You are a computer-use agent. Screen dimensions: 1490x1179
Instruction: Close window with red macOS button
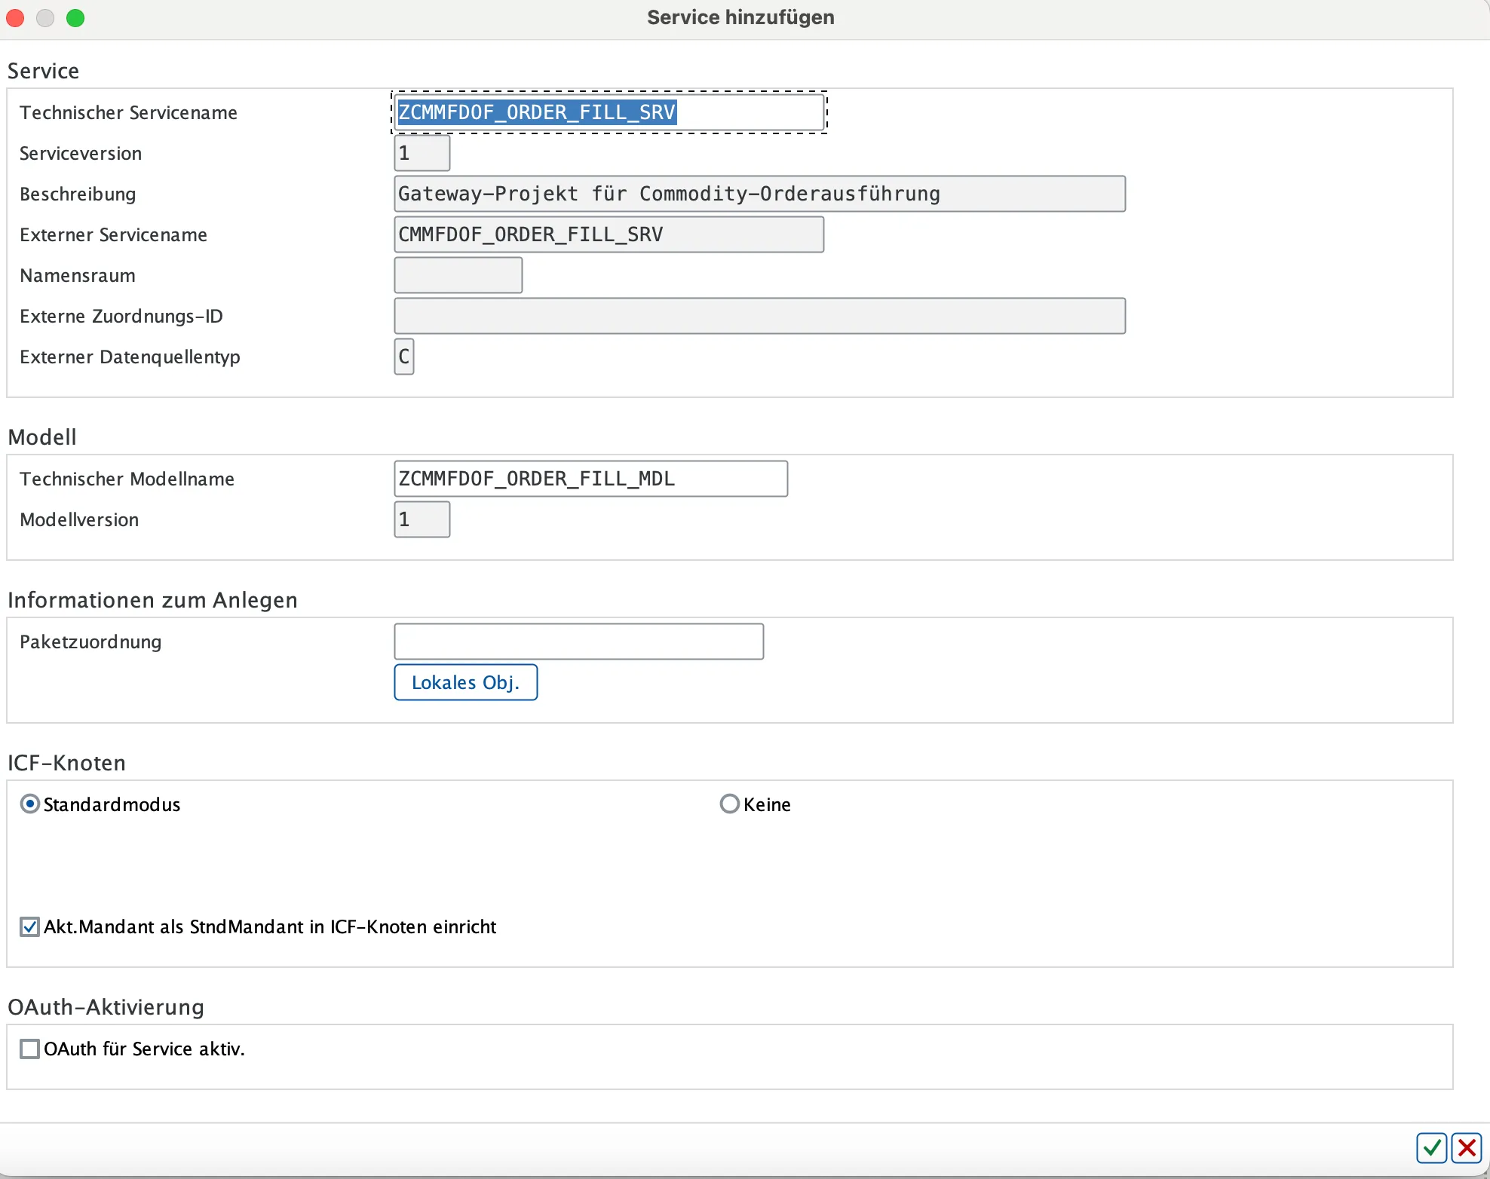click(15, 17)
